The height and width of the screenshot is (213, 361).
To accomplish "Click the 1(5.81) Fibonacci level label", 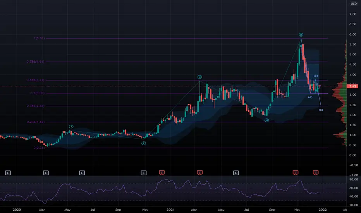I will tap(40, 38).
